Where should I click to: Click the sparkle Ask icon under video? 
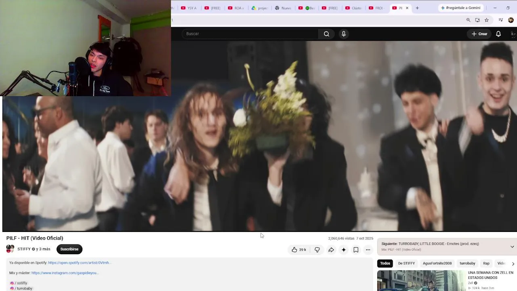coord(344,250)
